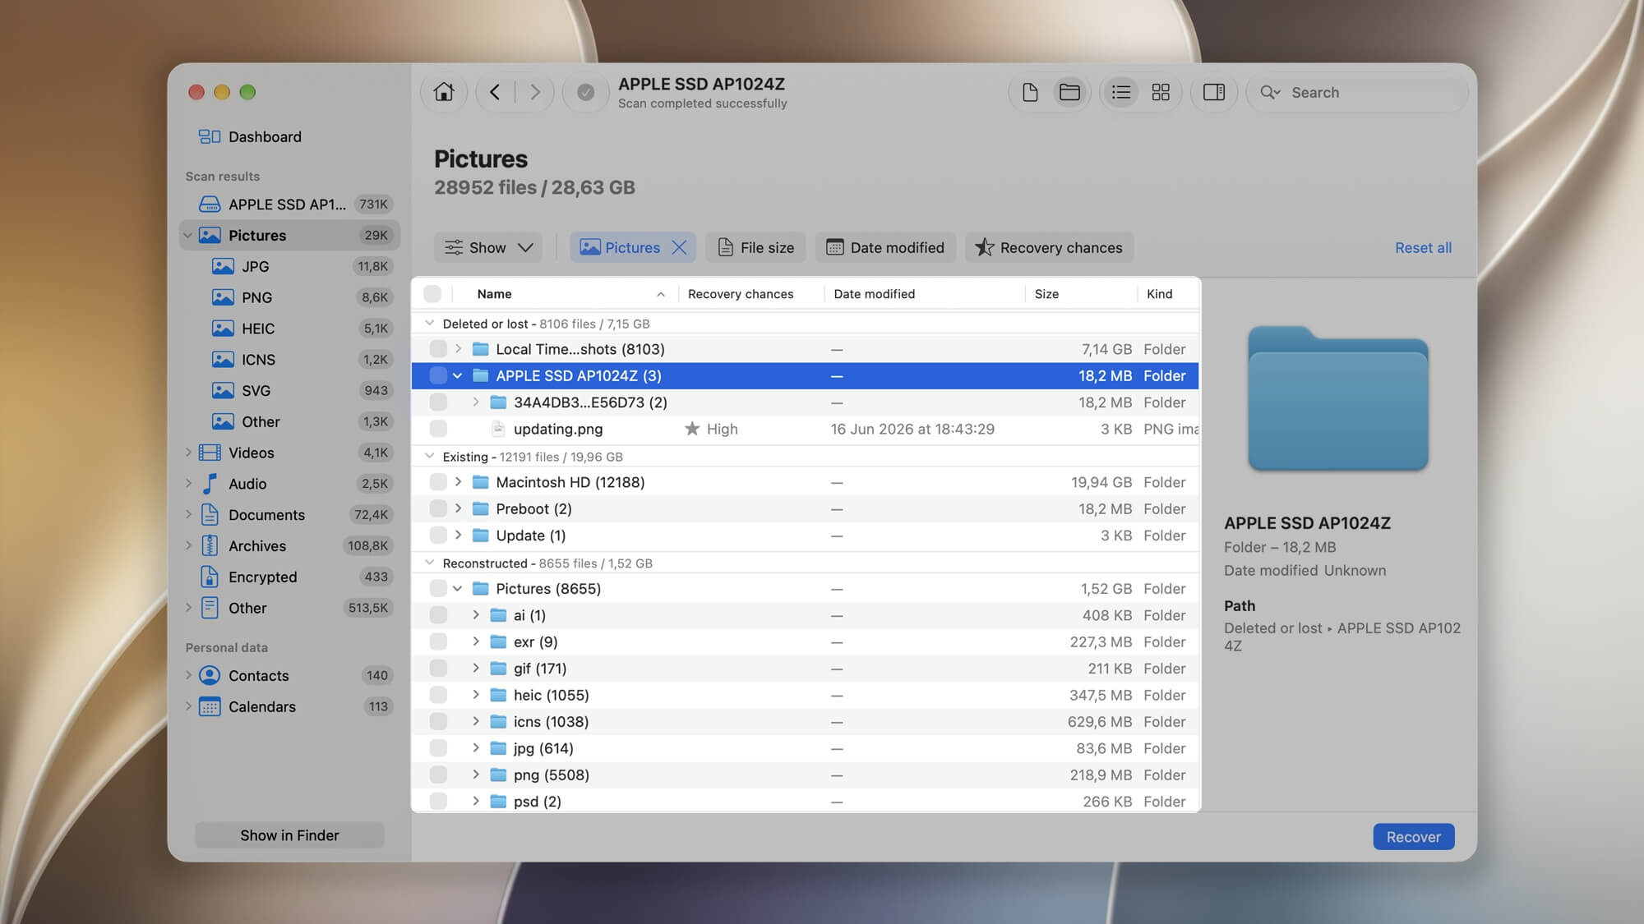Click Reset all filters link
1644x924 pixels.
[1423, 248]
